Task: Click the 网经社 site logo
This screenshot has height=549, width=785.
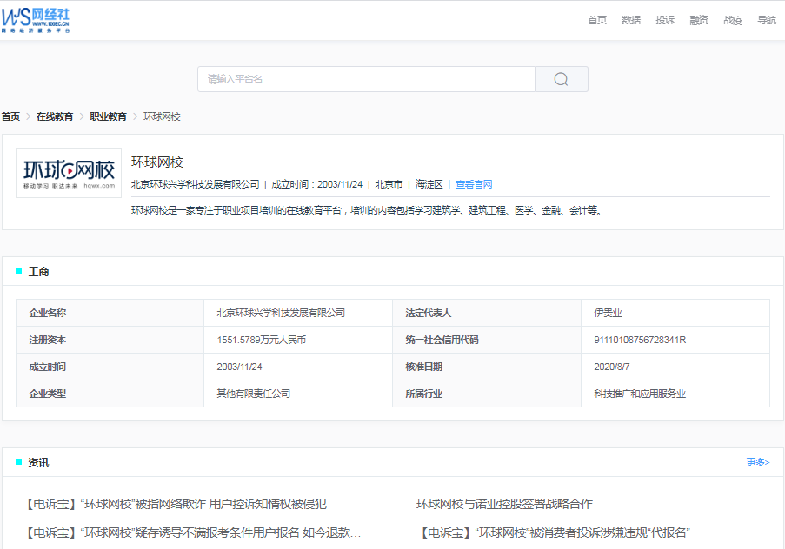Action: pyautogui.click(x=37, y=18)
